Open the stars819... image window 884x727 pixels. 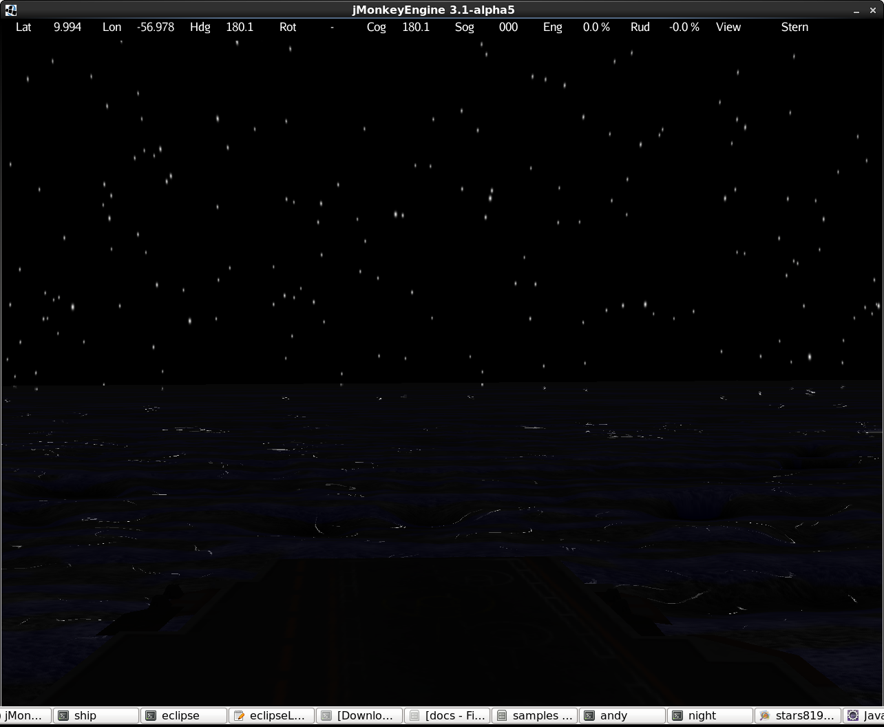click(797, 715)
